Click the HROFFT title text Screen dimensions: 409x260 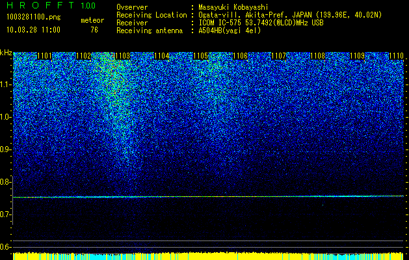[40, 5]
